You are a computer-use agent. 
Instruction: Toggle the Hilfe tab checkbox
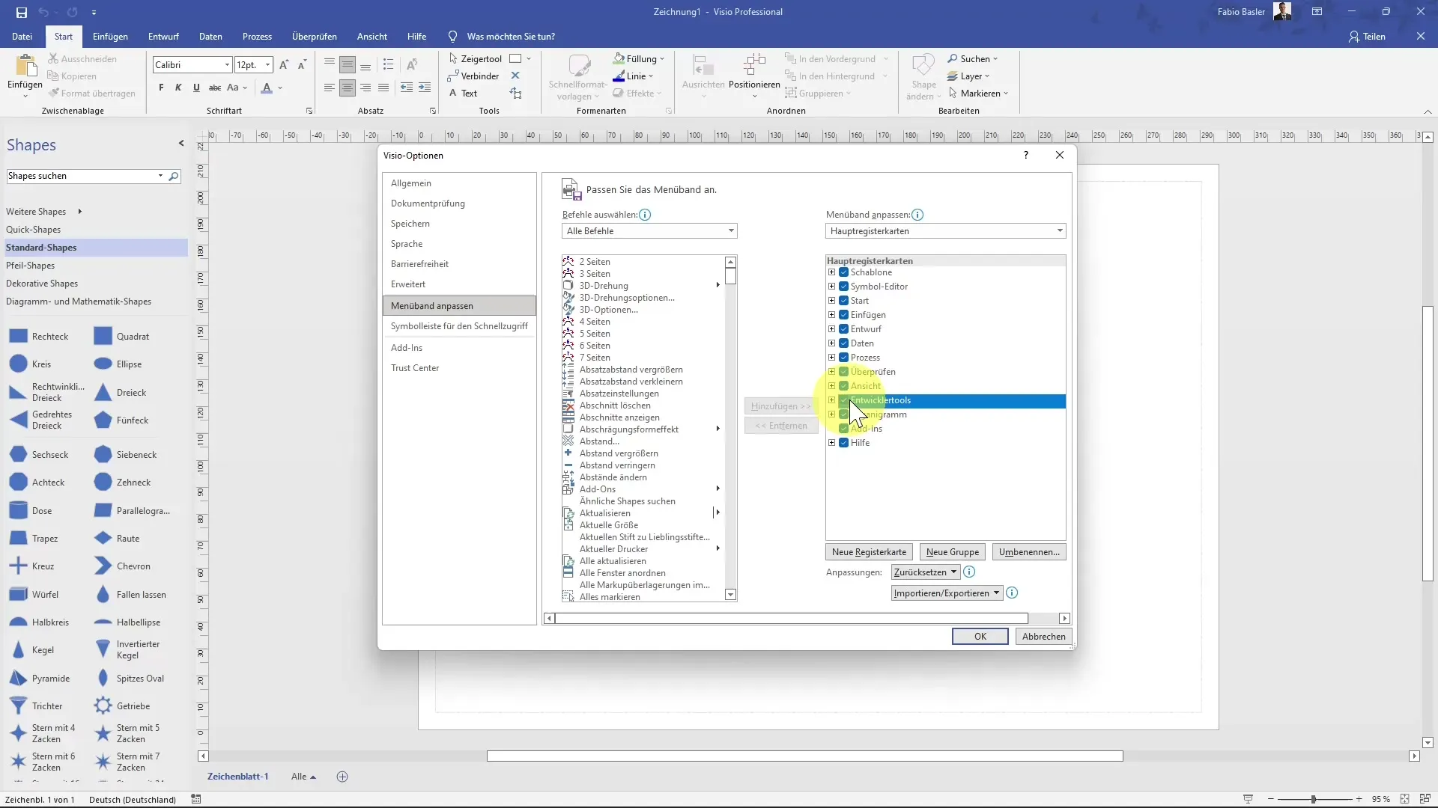click(844, 443)
